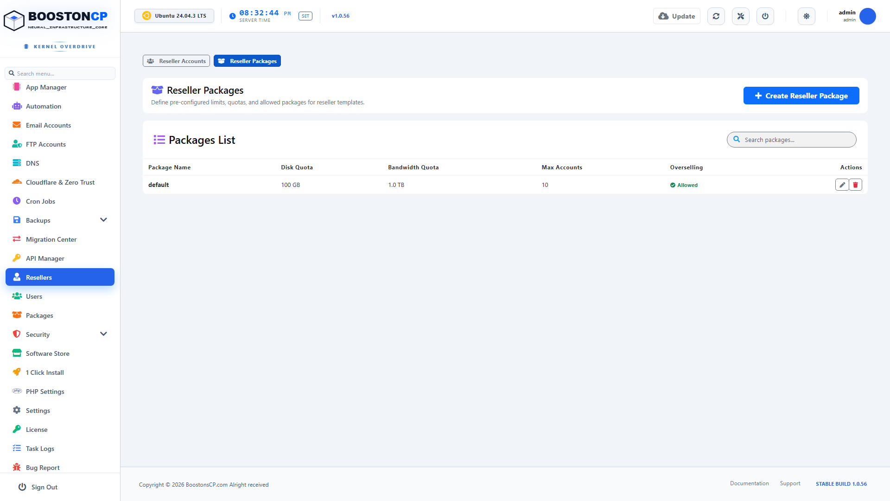Open 1 Click Install
This screenshot has height=501, width=890.
60,373
